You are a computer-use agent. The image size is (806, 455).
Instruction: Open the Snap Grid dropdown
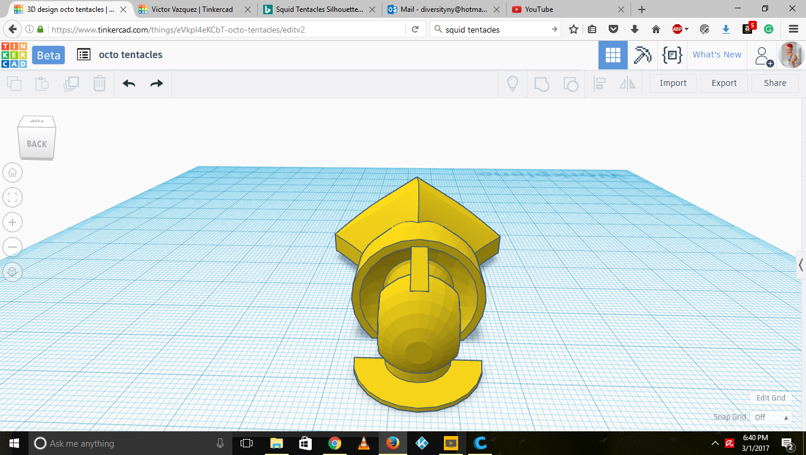[772, 417]
